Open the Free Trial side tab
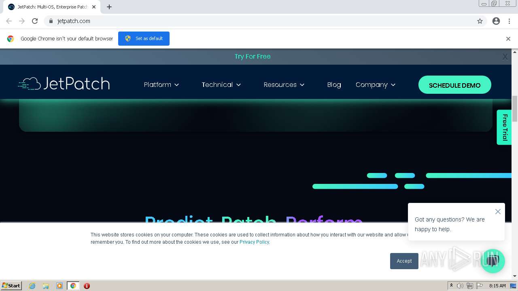Viewport: 518px width, 291px height. point(504,127)
